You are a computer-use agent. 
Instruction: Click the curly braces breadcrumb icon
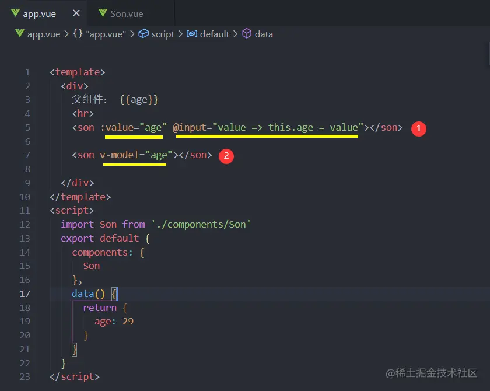tap(78, 33)
